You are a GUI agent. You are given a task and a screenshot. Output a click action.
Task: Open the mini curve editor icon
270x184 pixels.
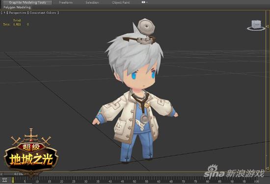tap(5, 180)
